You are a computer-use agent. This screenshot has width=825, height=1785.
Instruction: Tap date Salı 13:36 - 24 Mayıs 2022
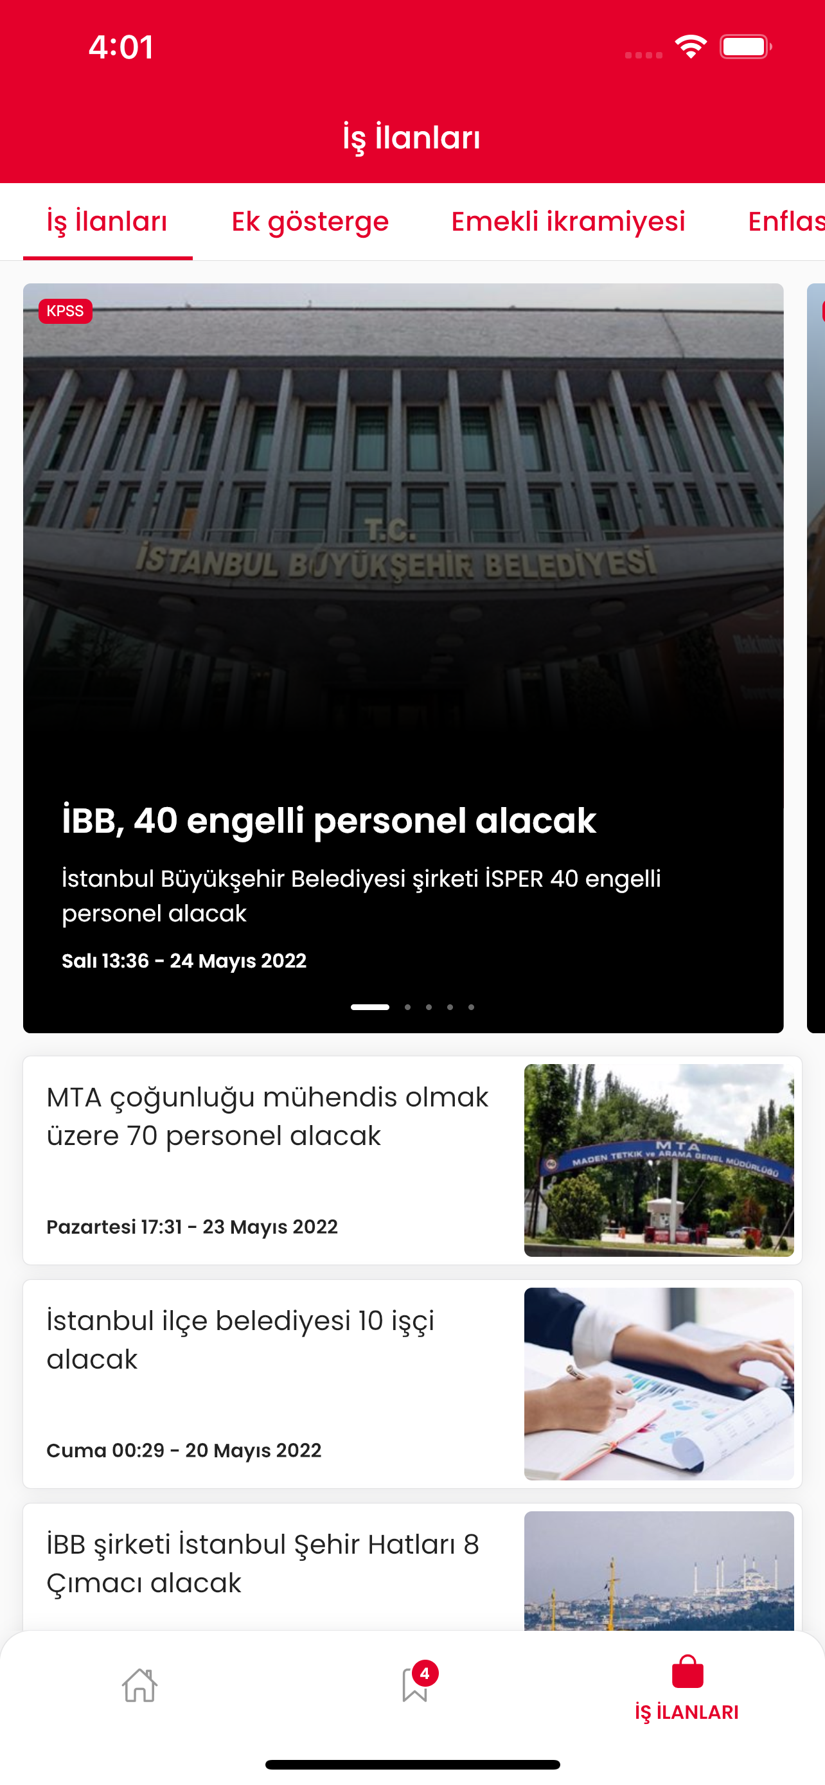coord(184,961)
